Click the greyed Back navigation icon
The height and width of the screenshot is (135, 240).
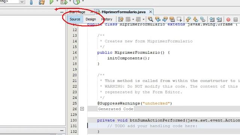(x=128, y=19)
